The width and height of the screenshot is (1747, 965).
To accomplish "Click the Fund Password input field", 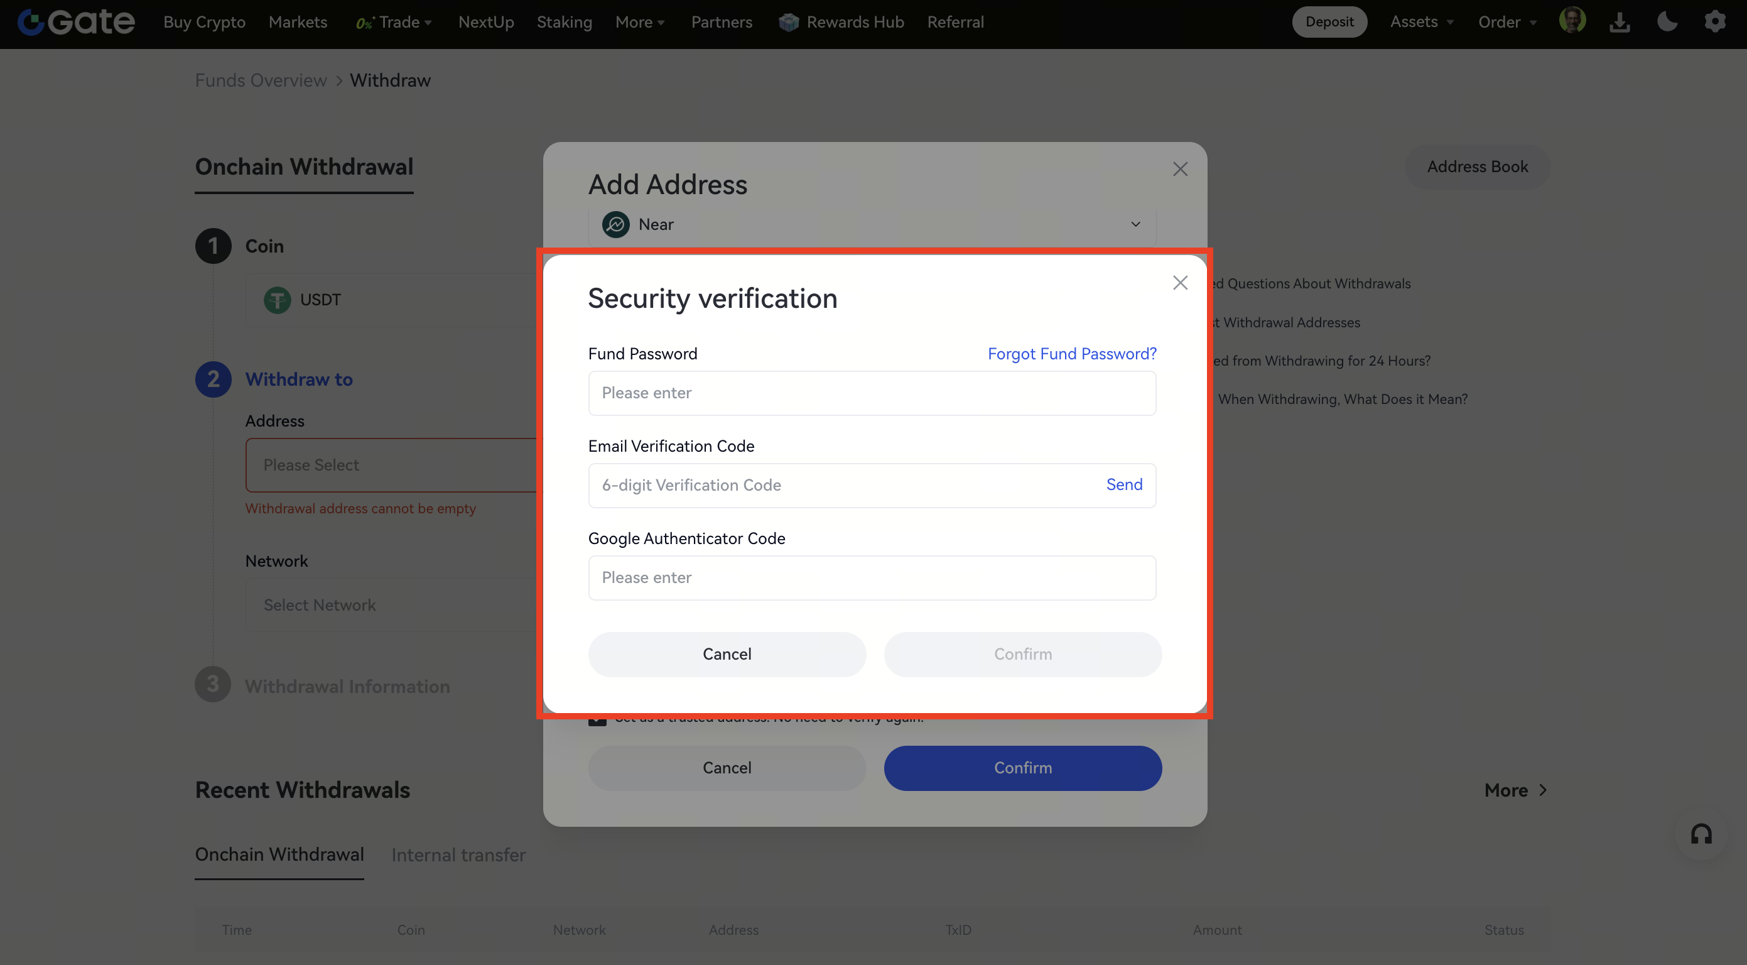I will click(872, 393).
